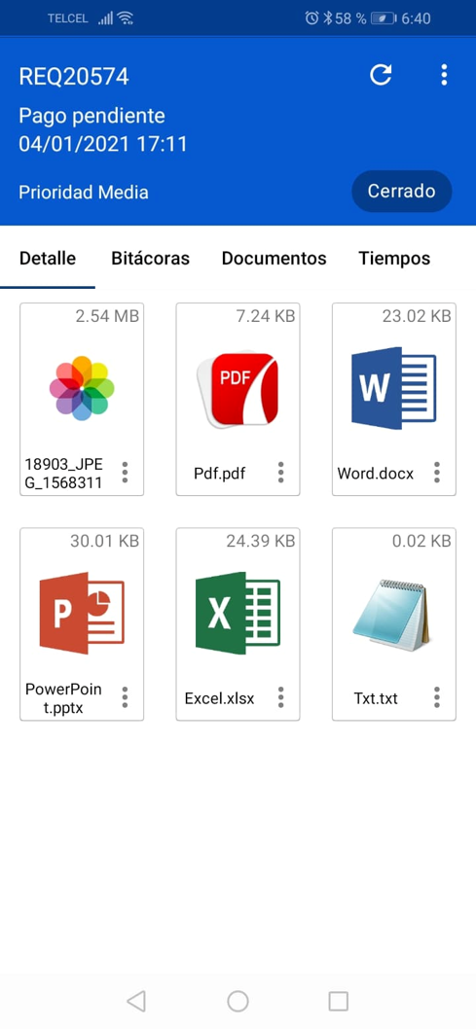
Task: Open options menu for Word.docx
Action: [x=437, y=473]
